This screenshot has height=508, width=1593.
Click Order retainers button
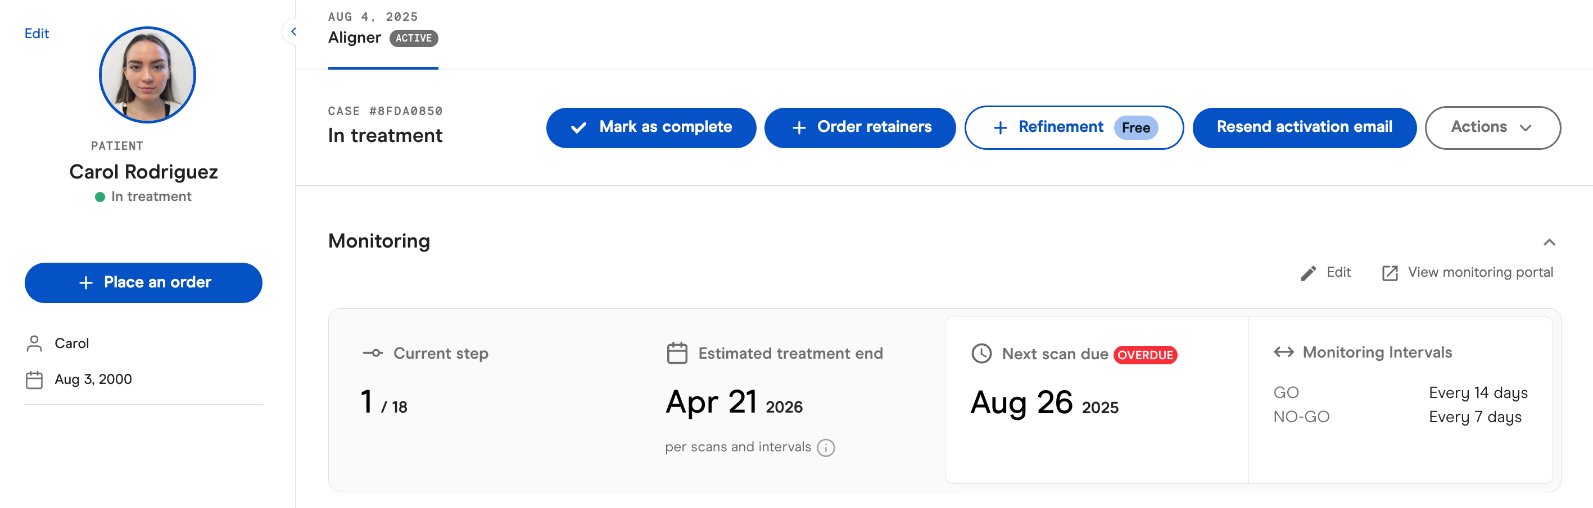(x=859, y=128)
